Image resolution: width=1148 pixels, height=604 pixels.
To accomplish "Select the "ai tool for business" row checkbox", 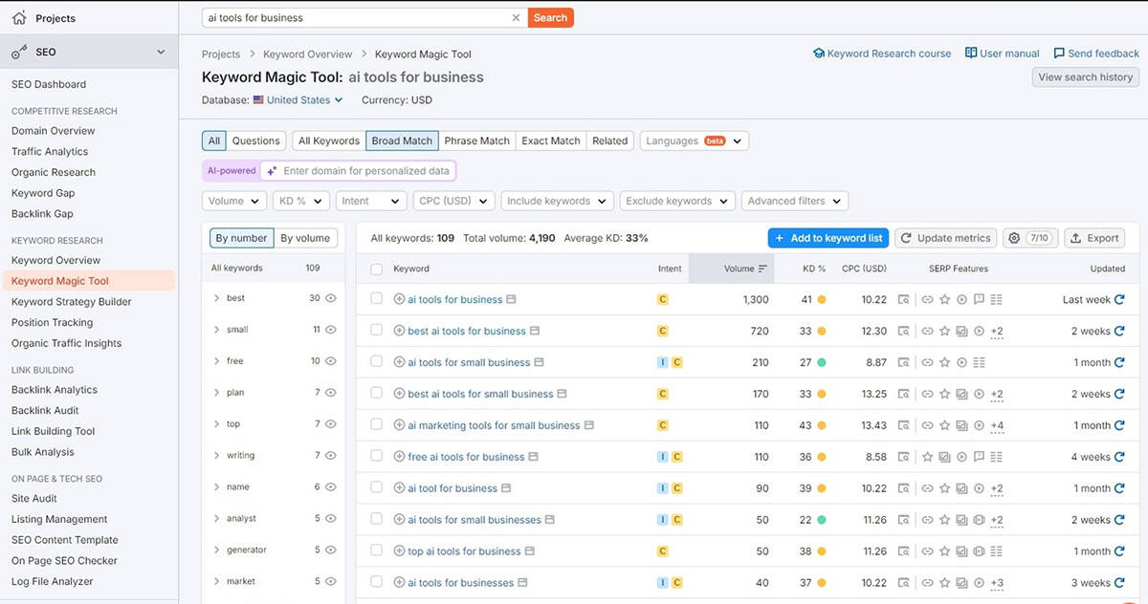I will [377, 488].
